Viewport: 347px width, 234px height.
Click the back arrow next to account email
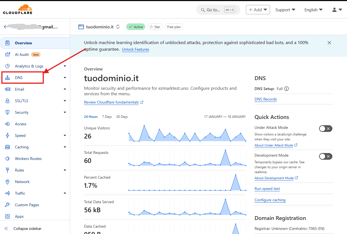[x=6, y=27]
